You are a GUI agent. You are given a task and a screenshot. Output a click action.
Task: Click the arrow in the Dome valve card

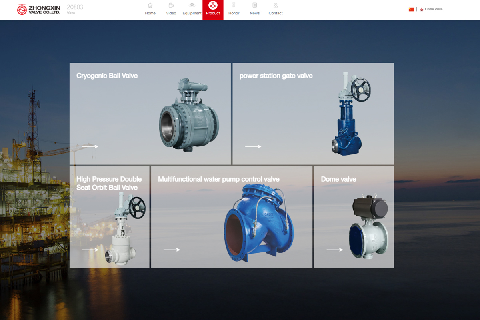pos(334,250)
